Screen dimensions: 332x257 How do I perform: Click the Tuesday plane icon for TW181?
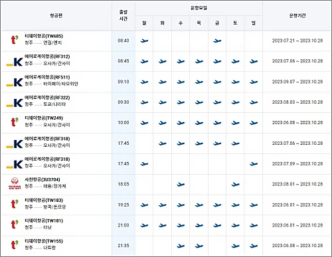tap(163, 226)
